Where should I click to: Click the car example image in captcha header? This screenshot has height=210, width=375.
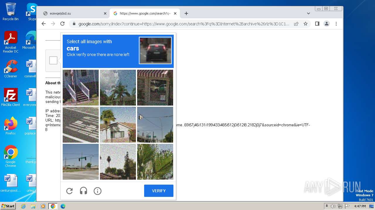click(x=155, y=50)
